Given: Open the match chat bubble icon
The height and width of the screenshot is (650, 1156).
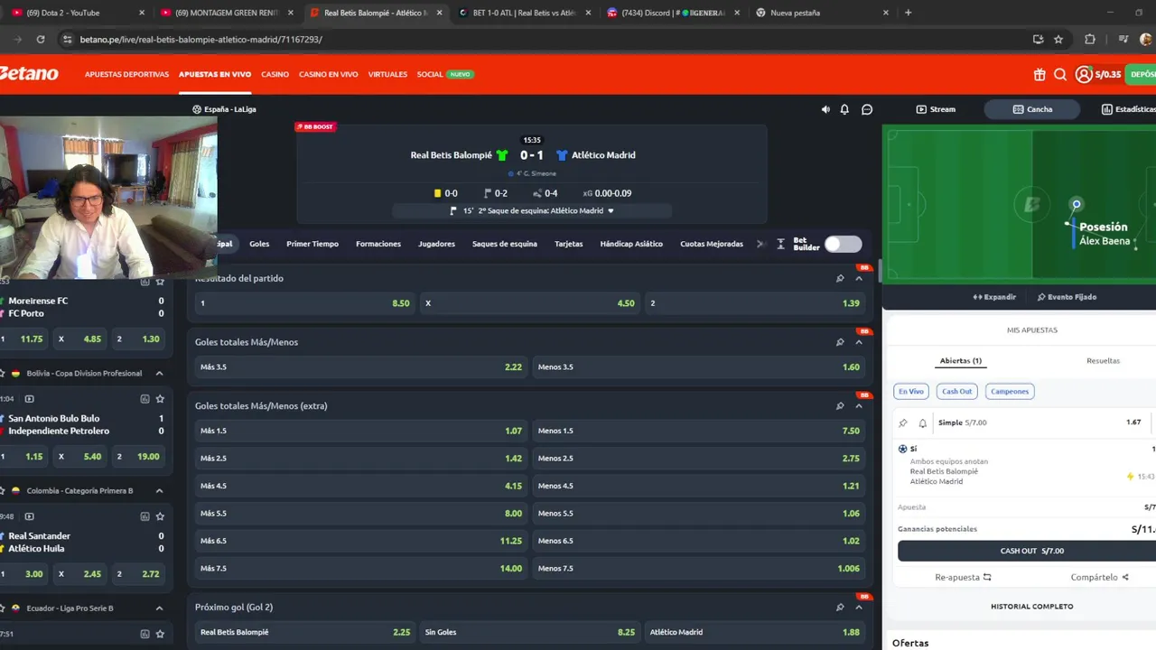Looking at the screenshot, I should click(x=867, y=109).
